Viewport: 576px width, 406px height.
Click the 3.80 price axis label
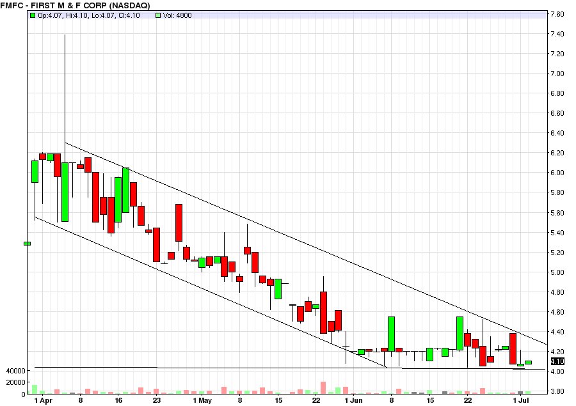pyautogui.click(x=557, y=391)
